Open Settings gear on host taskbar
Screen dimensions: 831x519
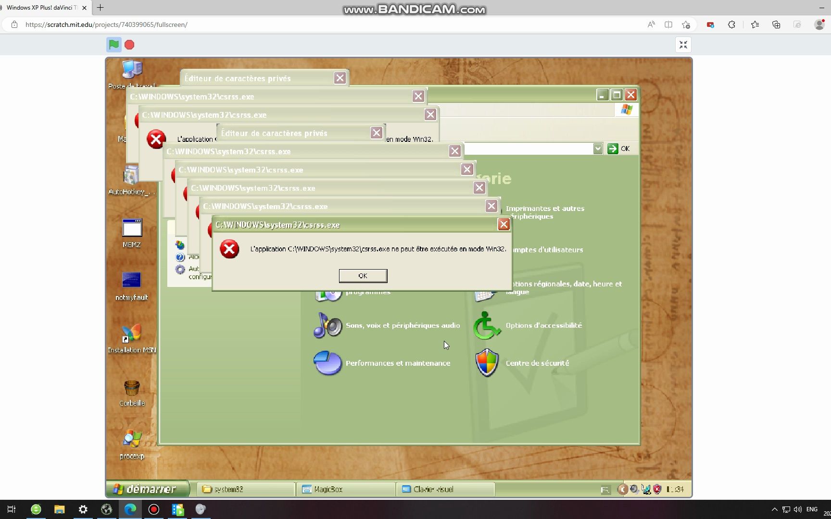[x=83, y=509]
